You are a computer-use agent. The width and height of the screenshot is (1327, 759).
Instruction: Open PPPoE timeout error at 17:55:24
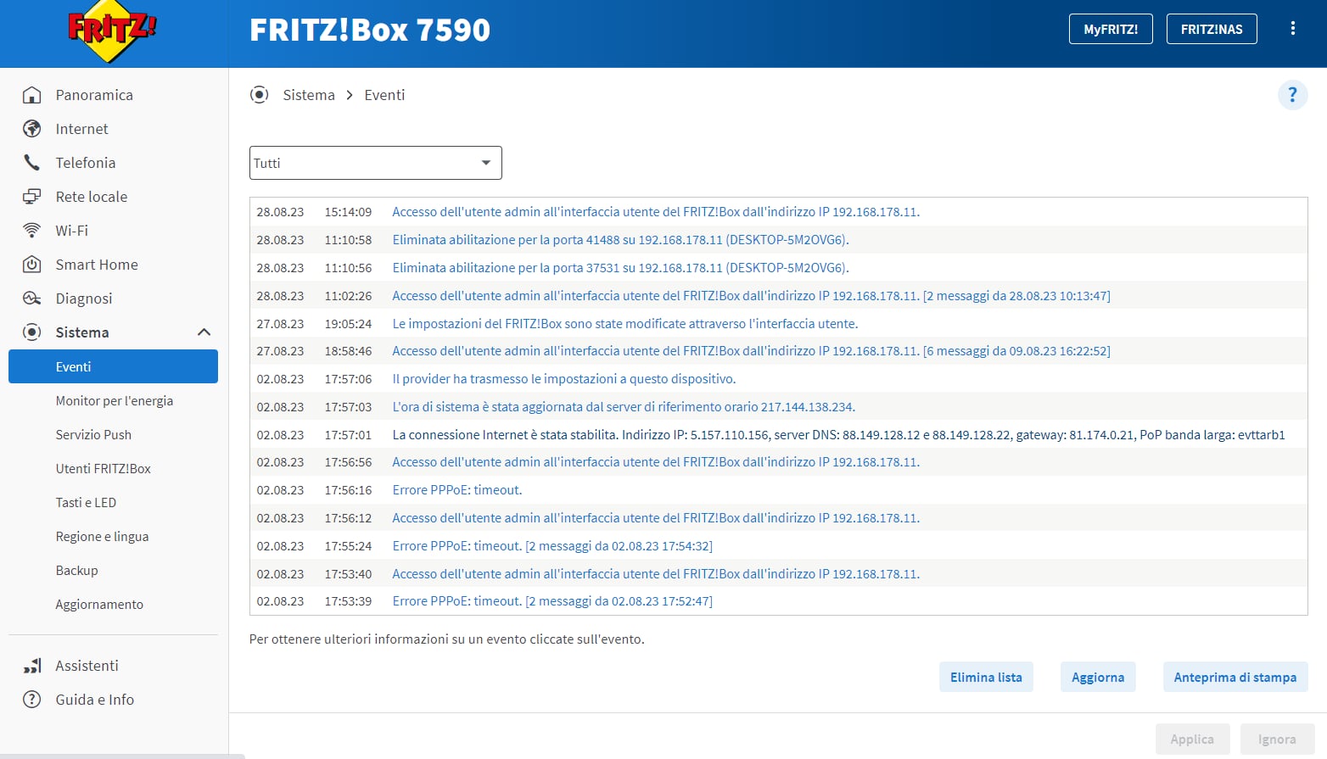[552, 546]
